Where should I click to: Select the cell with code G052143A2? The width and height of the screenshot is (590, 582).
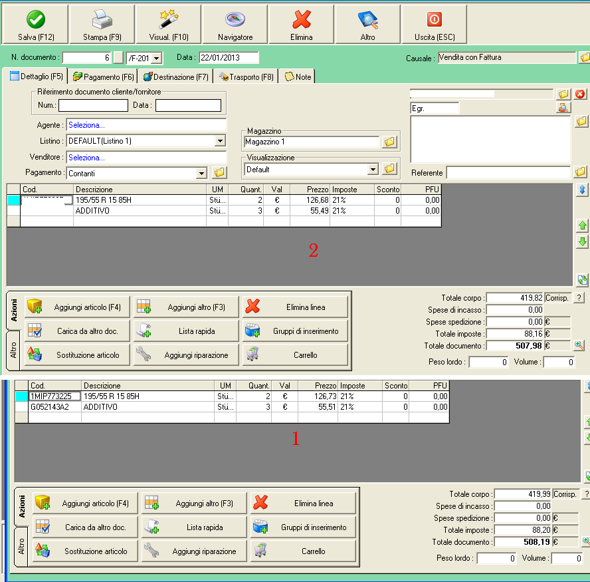point(54,407)
